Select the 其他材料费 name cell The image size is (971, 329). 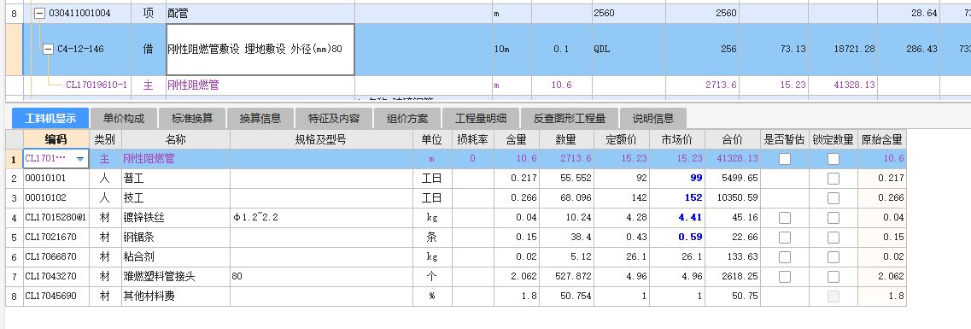pos(175,297)
